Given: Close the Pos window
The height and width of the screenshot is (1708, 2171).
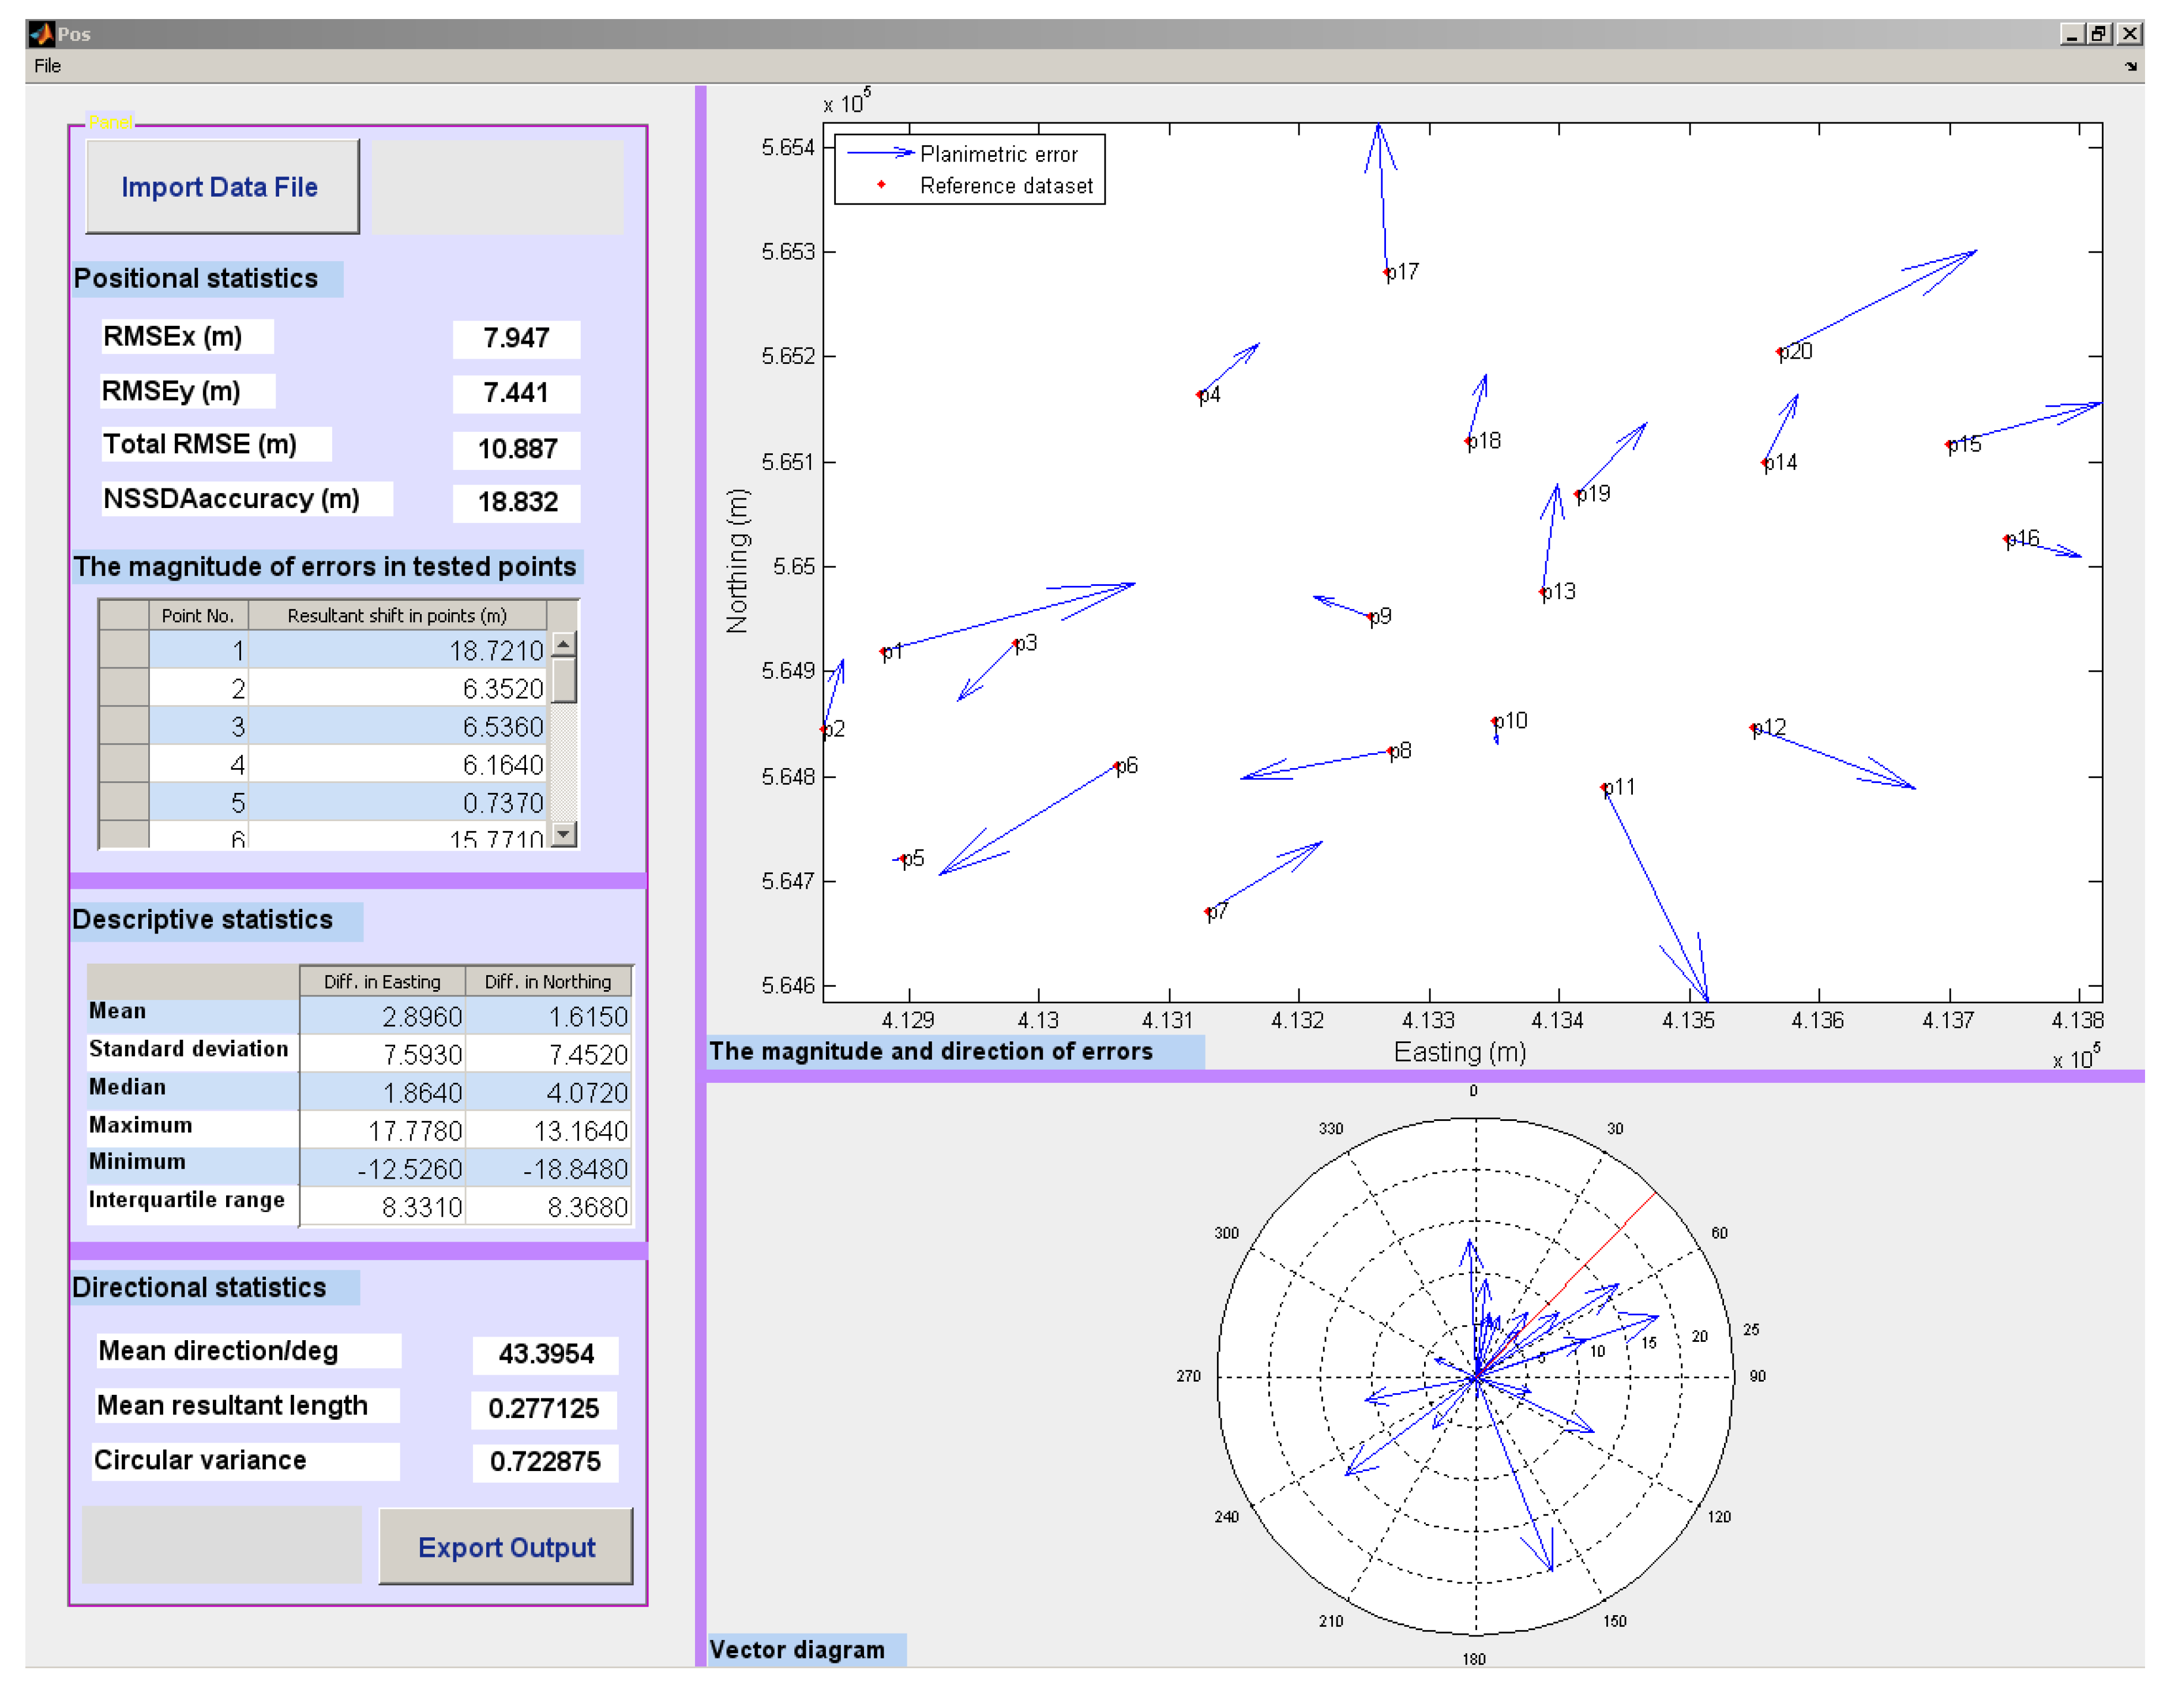Looking at the screenshot, I should pyautogui.click(x=2130, y=34).
